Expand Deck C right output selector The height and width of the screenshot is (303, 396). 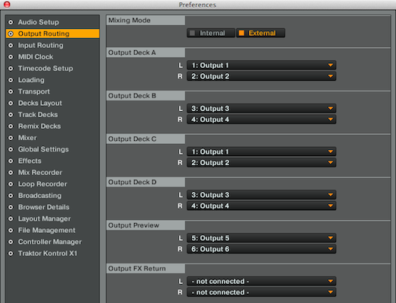[x=261, y=162]
